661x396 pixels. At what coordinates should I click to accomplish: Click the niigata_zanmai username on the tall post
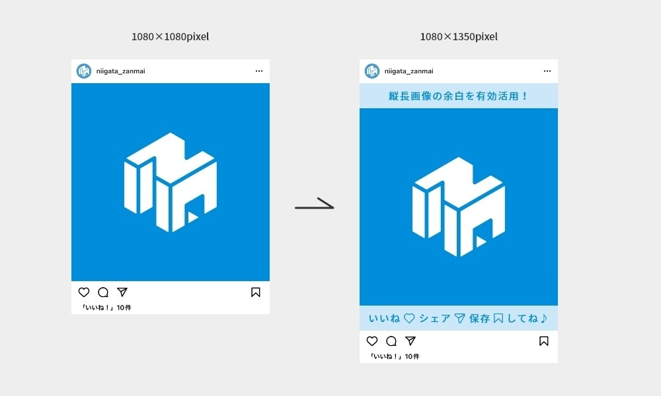(408, 71)
